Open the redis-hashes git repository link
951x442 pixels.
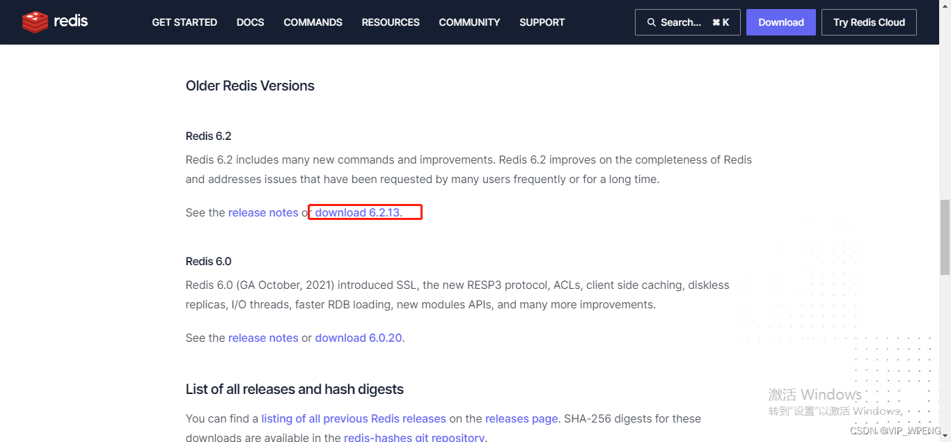[x=414, y=437]
